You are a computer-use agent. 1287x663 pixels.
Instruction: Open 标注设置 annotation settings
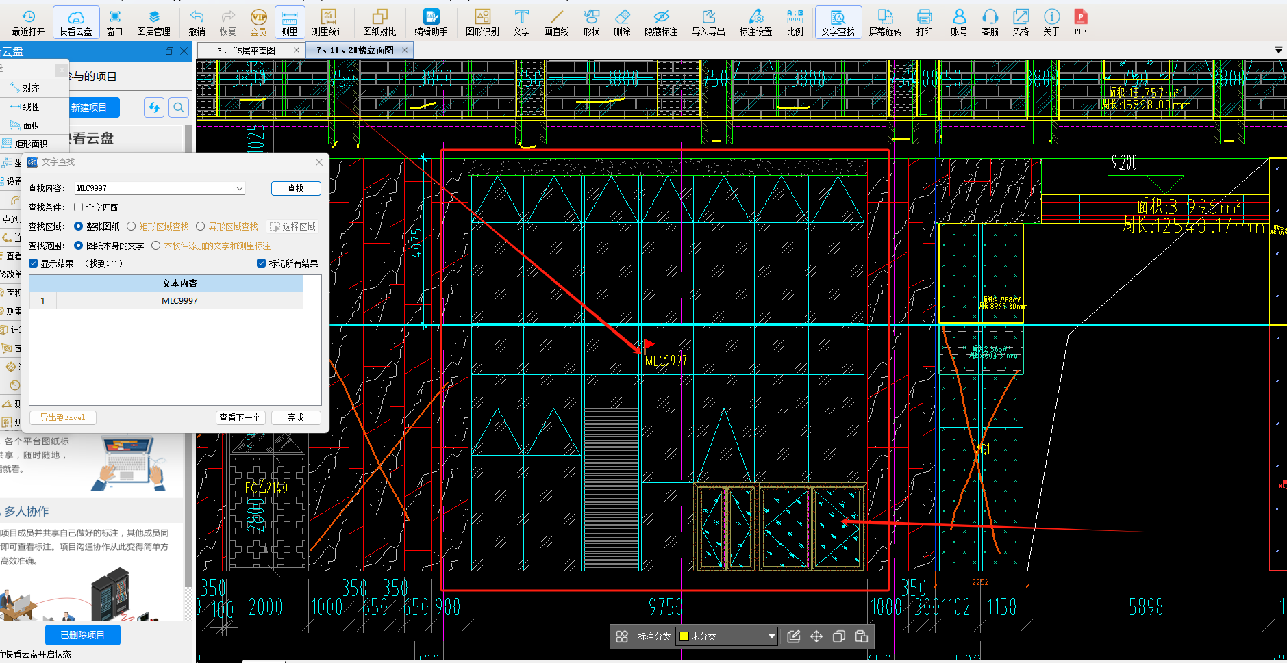756,23
